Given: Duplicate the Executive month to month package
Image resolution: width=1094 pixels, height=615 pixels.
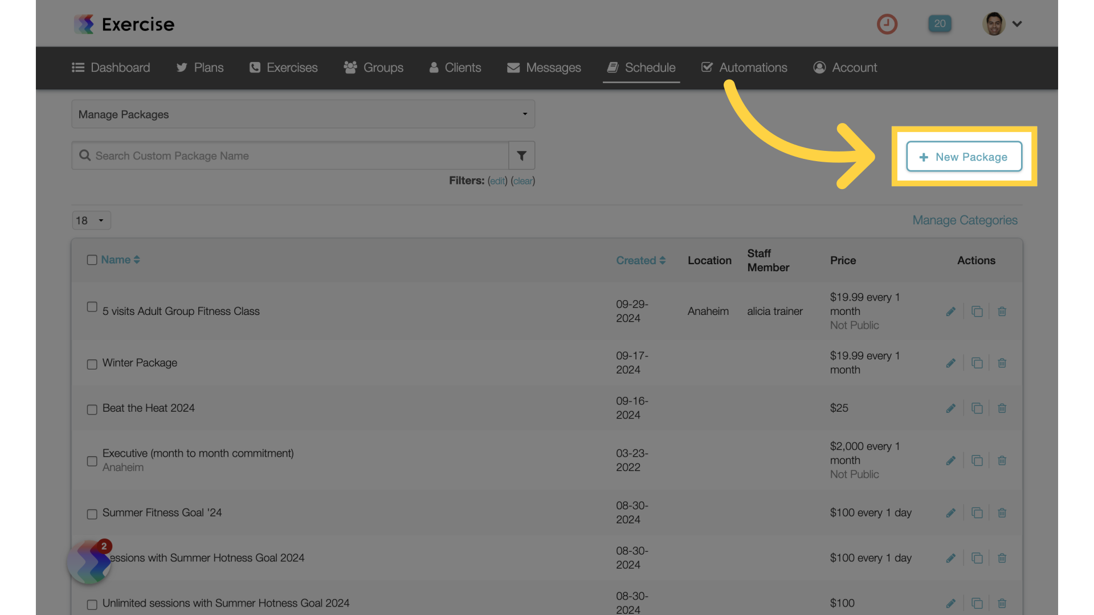Looking at the screenshot, I should point(977,461).
